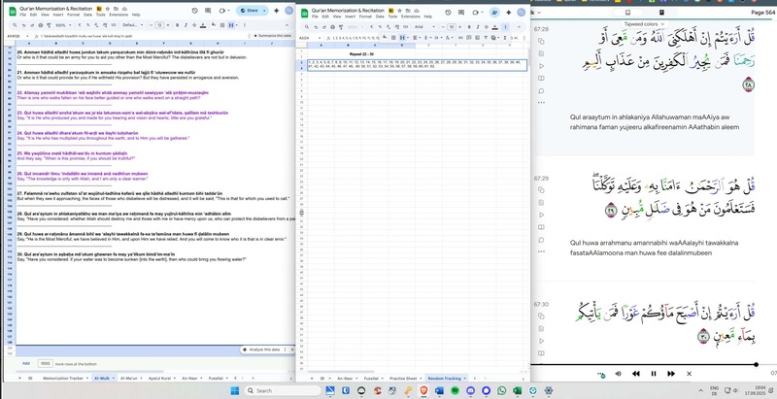This screenshot has height=399, width=777.
Task: Open Tajweed colors dropdown
Action: [x=644, y=23]
